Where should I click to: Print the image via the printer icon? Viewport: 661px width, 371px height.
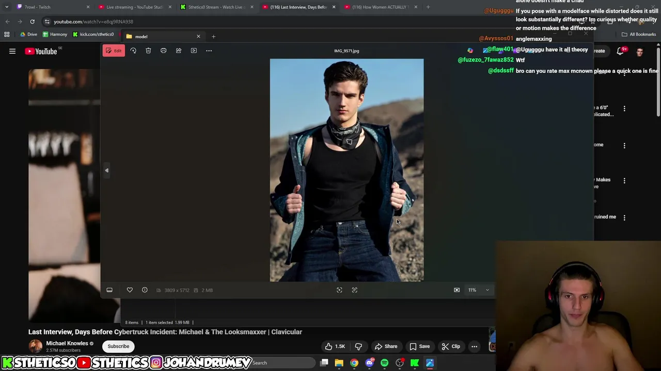coord(163,50)
